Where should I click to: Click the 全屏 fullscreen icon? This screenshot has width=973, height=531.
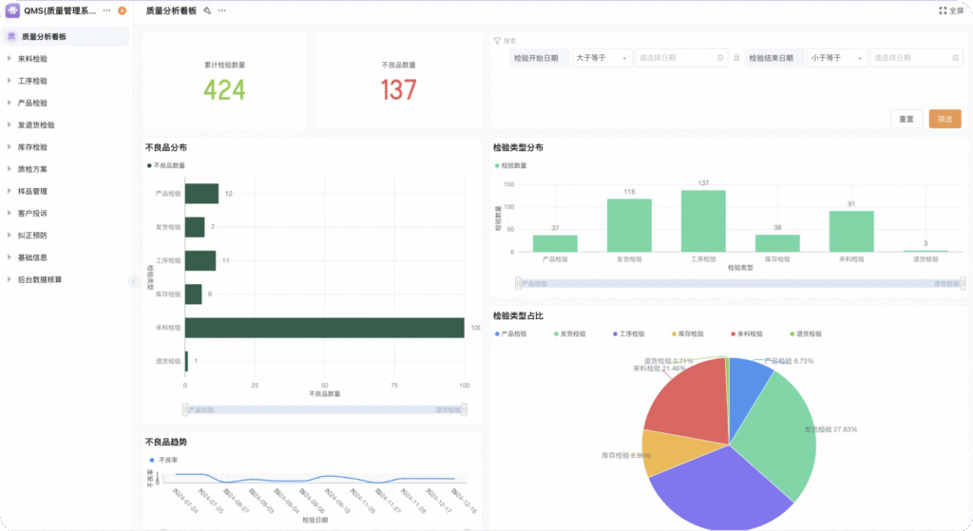(943, 9)
